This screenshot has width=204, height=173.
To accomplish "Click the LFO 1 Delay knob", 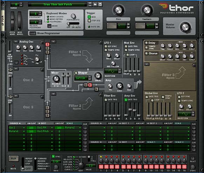I will click(117, 55).
